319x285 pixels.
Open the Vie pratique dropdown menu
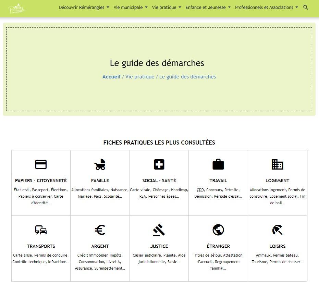coord(167,7)
